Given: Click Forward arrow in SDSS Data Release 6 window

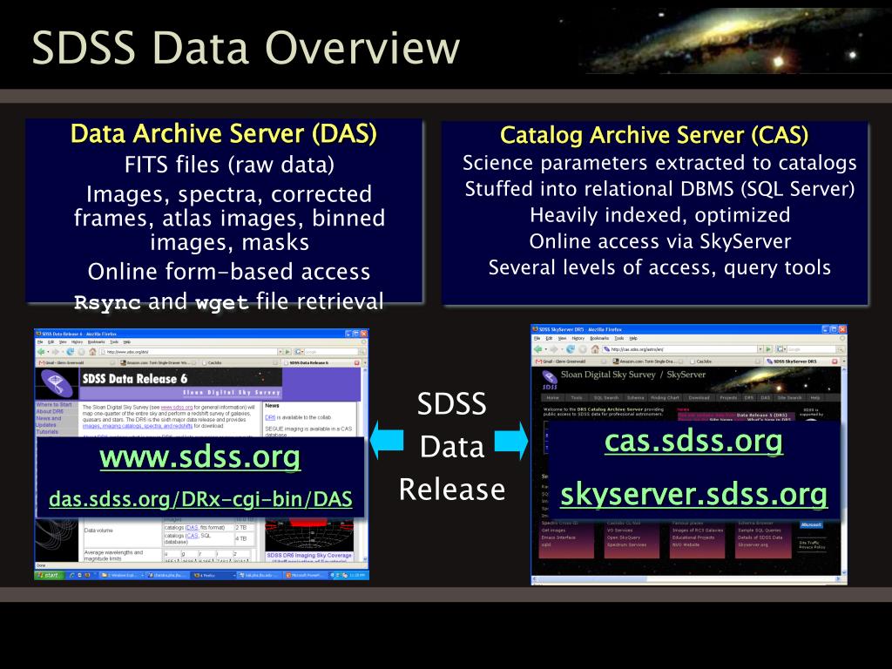Looking at the screenshot, I should pyautogui.click(x=55, y=352).
